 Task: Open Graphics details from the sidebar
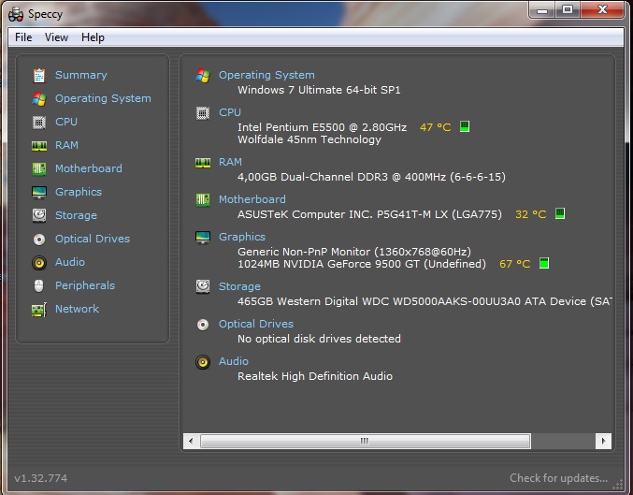79,192
